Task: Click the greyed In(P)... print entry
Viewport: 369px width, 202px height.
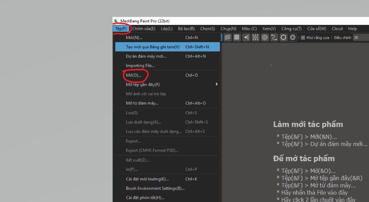Action: [x=168, y=169]
